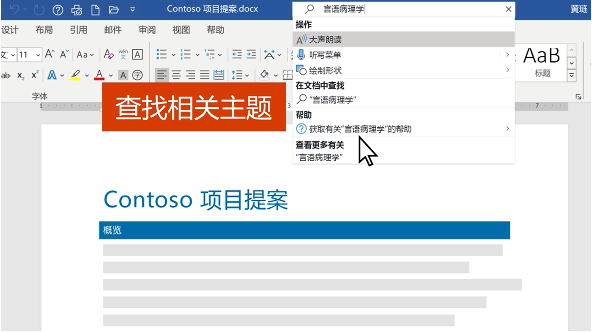Toggle Center paragraph alignment

(176, 75)
